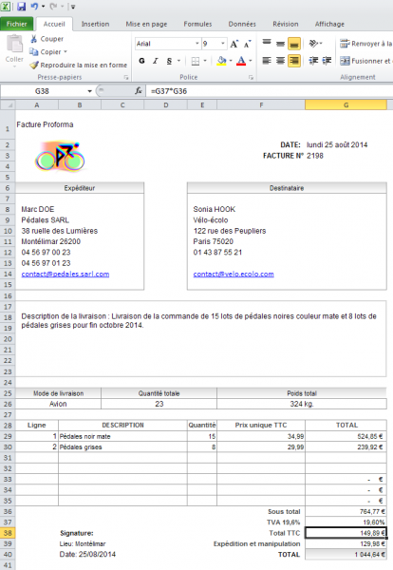Toggle bottom vertical alignment button
Viewport: 393px width, 570px height.
[x=294, y=44]
